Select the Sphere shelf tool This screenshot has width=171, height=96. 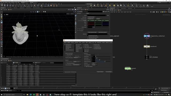(x=5, y=6)
